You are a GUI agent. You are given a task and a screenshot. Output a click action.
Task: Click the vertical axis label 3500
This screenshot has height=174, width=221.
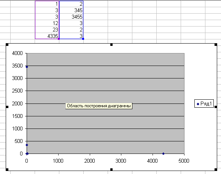pos(17,66)
